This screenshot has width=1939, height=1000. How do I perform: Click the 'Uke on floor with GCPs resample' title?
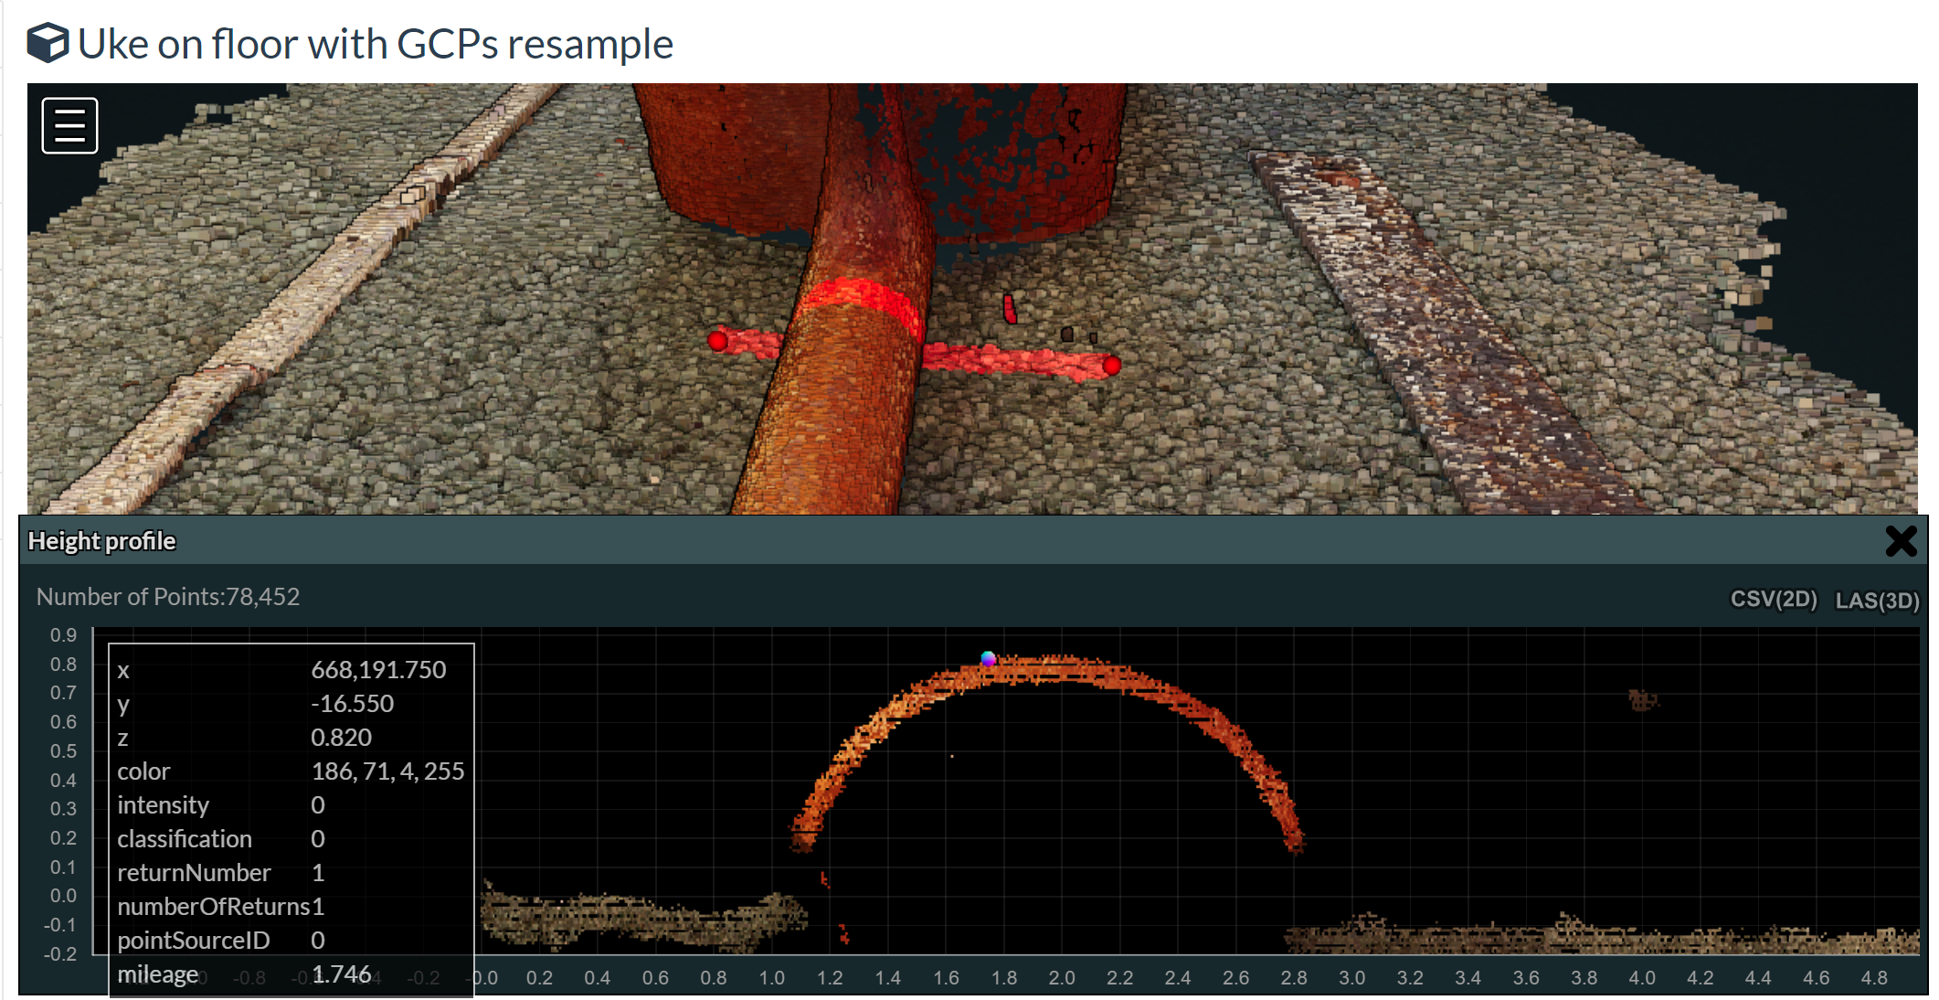pyautogui.click(x=375, y=44)
